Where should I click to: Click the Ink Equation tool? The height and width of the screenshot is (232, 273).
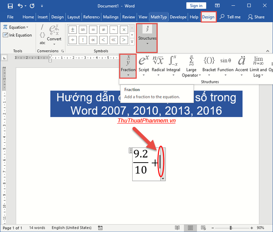[x=18, y=35]
